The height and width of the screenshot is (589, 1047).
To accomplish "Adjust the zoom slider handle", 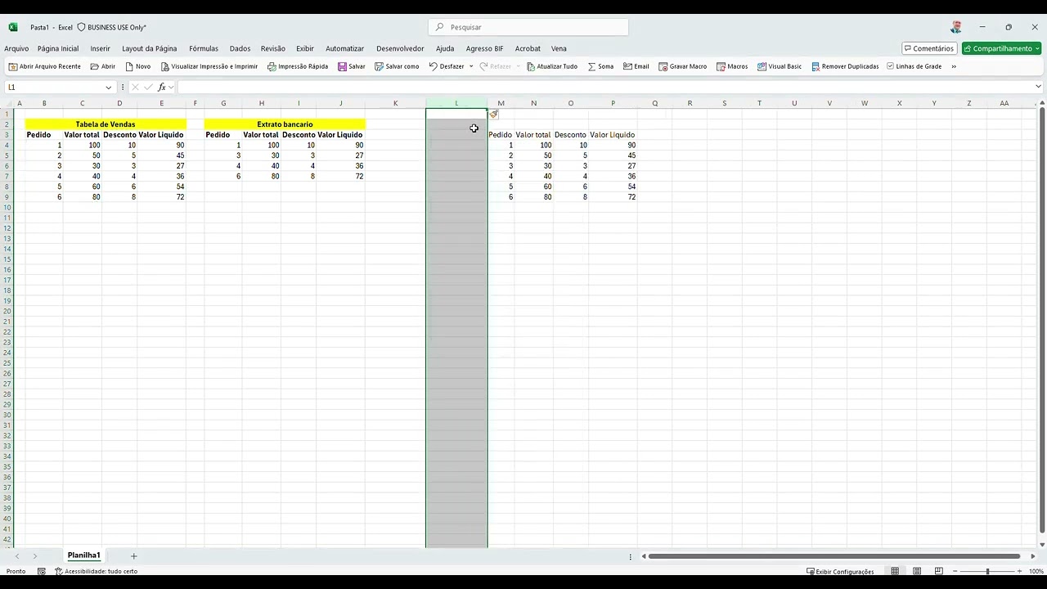I will tap(987, 571).
